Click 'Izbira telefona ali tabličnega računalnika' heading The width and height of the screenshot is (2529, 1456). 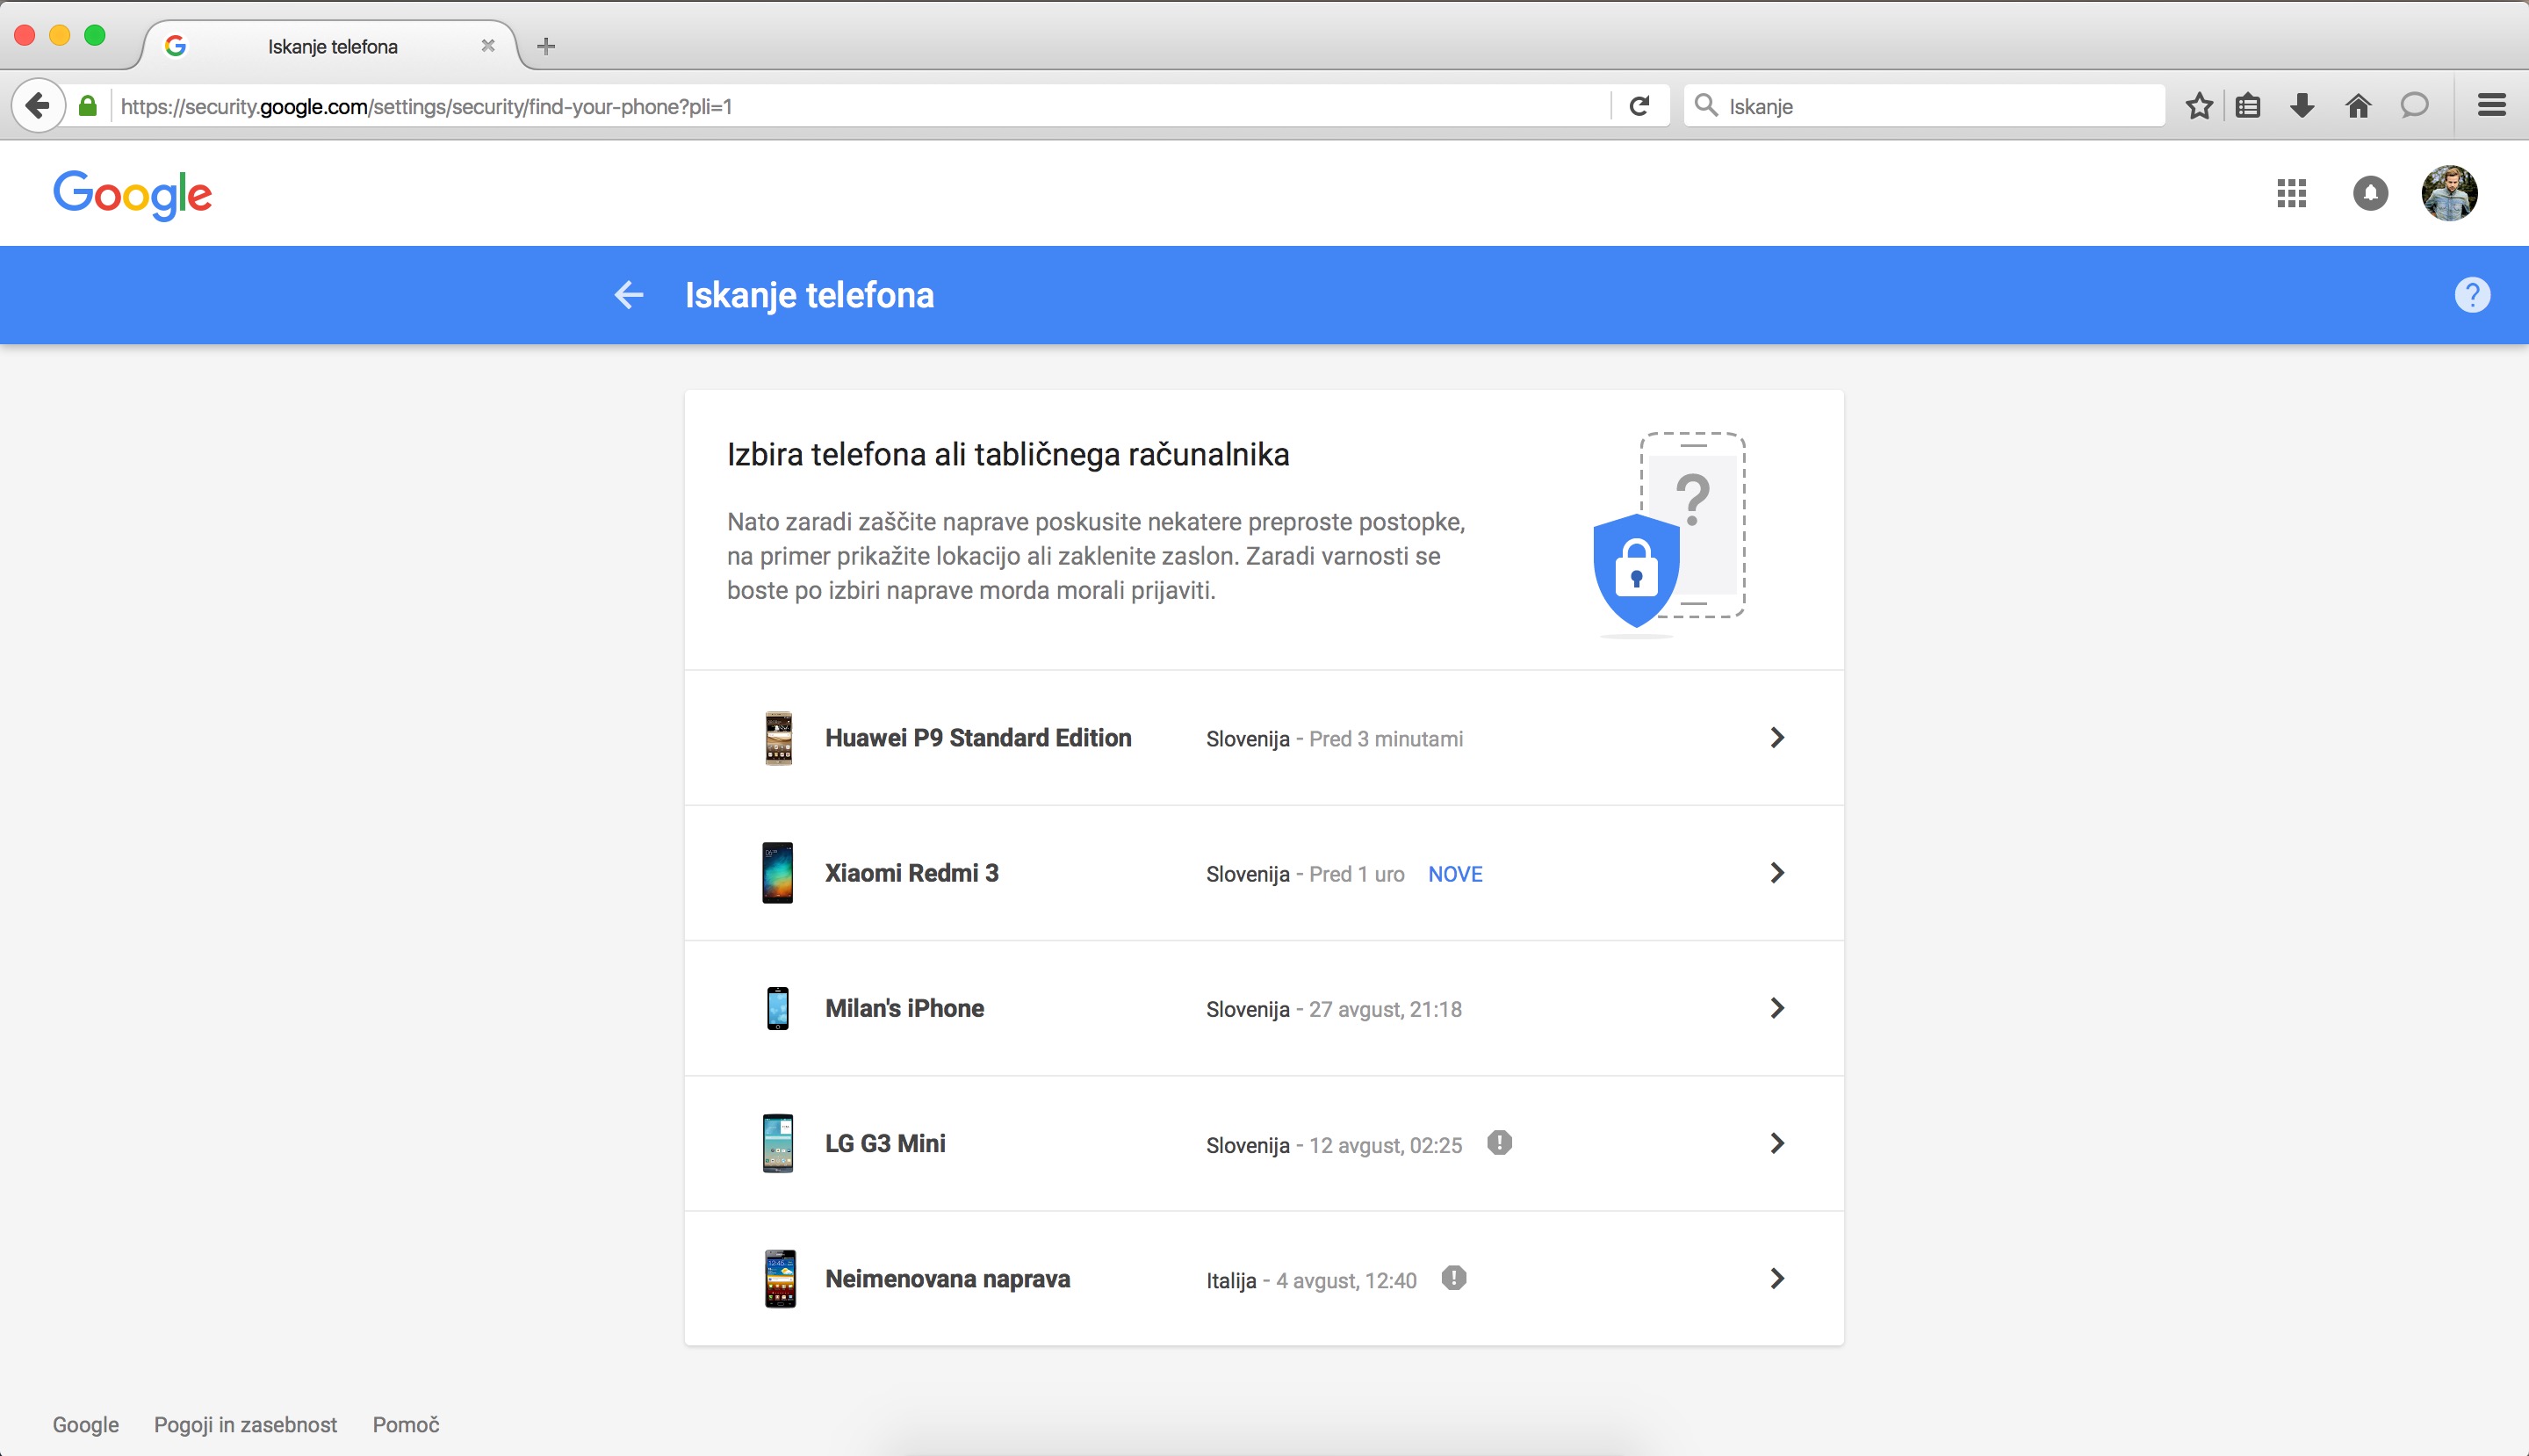pyautogui.click(x=1008, y=455)
